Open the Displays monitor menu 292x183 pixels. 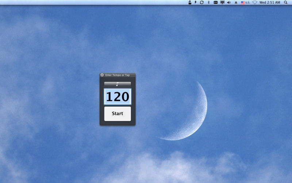tap(222, 3)
